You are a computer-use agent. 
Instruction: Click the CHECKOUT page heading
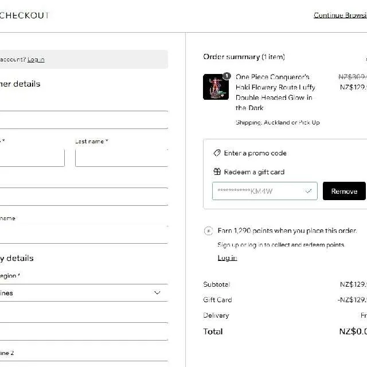[24, 15]
